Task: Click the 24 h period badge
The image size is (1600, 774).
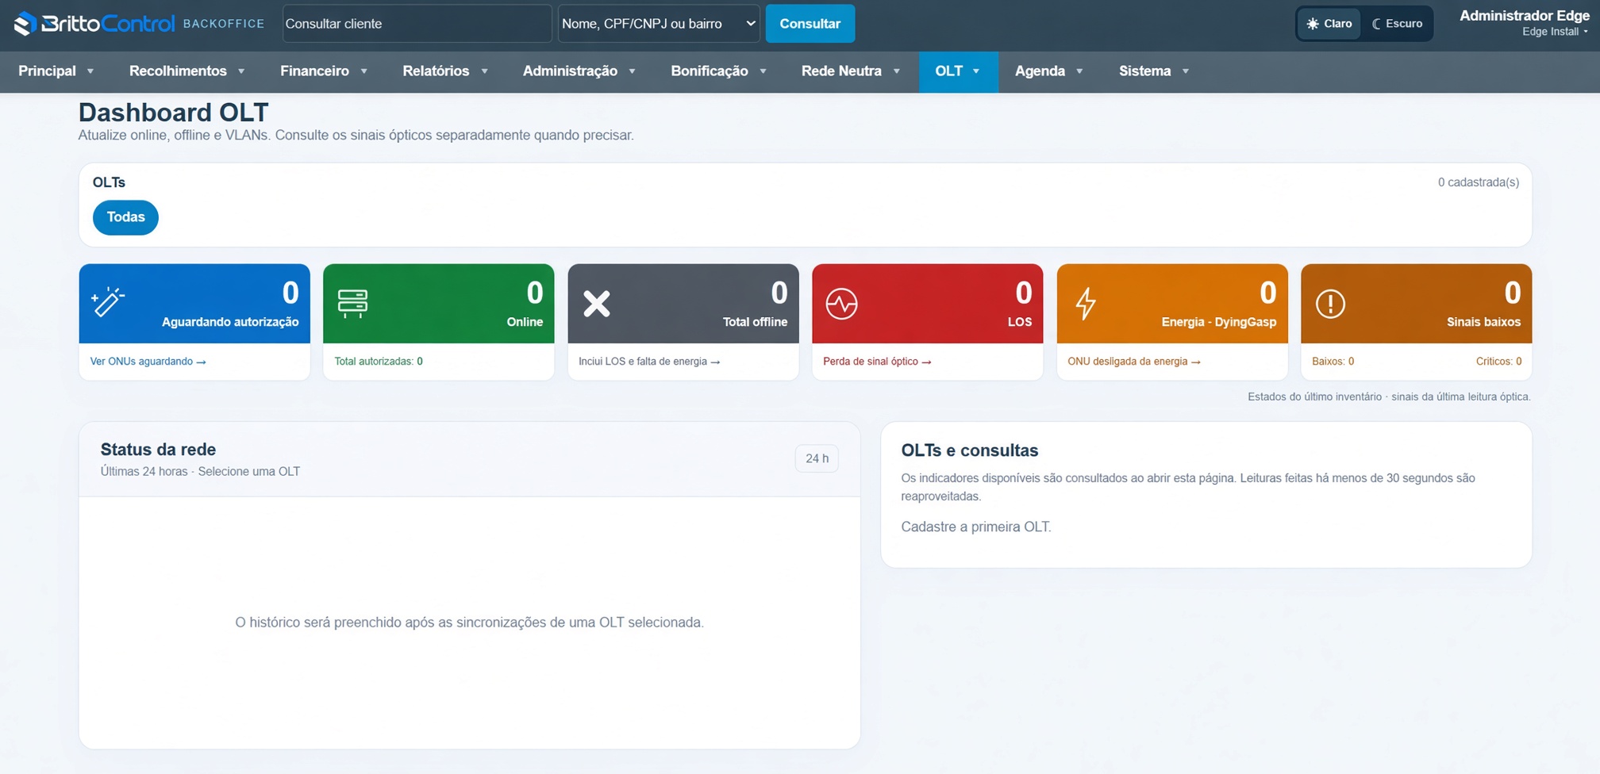Action: pos(817,458)
